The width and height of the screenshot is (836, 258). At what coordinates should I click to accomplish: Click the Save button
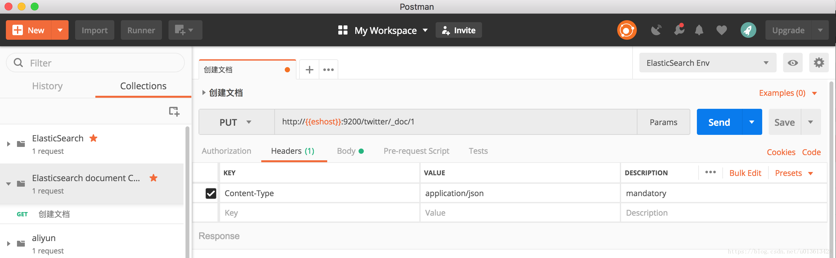coord(784,122)
